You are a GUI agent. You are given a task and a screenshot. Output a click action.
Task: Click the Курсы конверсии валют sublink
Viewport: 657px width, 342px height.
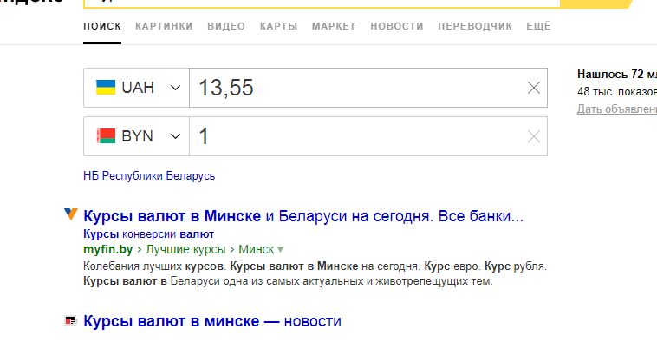149,233
